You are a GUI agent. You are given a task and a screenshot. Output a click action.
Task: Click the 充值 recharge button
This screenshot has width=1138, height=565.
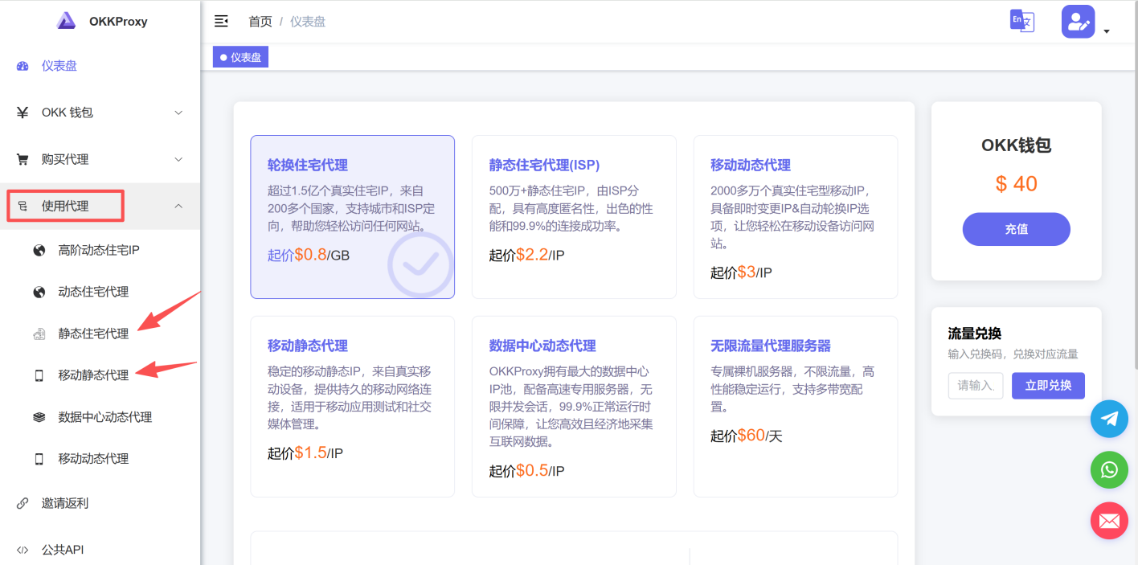click(1016, 229)
